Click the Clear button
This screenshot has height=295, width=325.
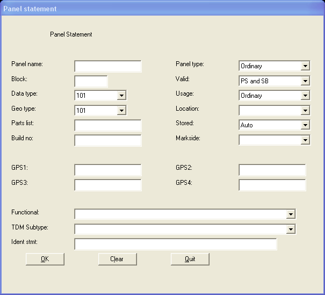pos(118,259)
